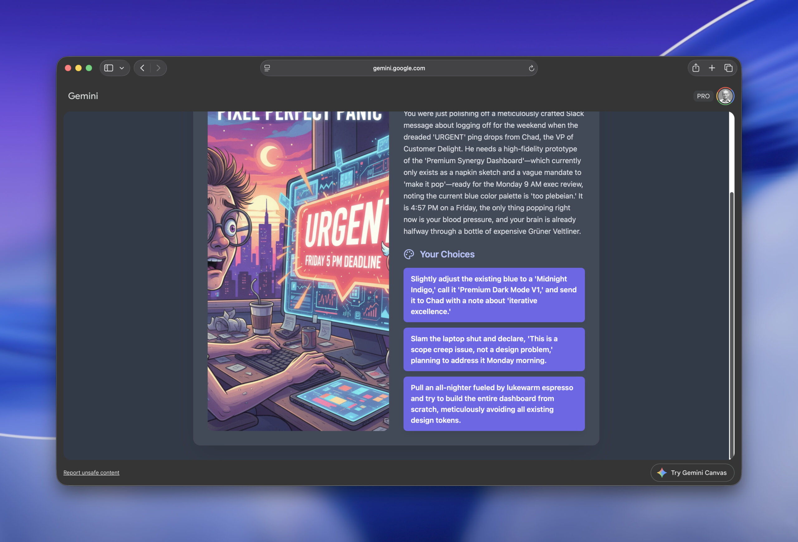Click the Try Gemini Canvas button
This screenshot has width=798, height=542.
692,472
